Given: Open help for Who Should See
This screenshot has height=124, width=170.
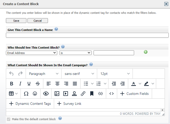Looking at the screenshot, I should pos(63,47).
